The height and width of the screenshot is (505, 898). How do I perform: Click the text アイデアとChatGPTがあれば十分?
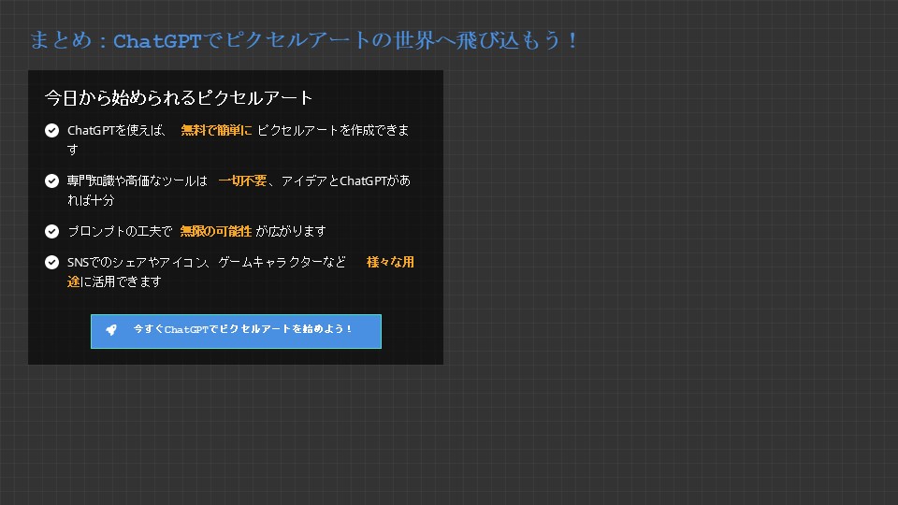239,190
